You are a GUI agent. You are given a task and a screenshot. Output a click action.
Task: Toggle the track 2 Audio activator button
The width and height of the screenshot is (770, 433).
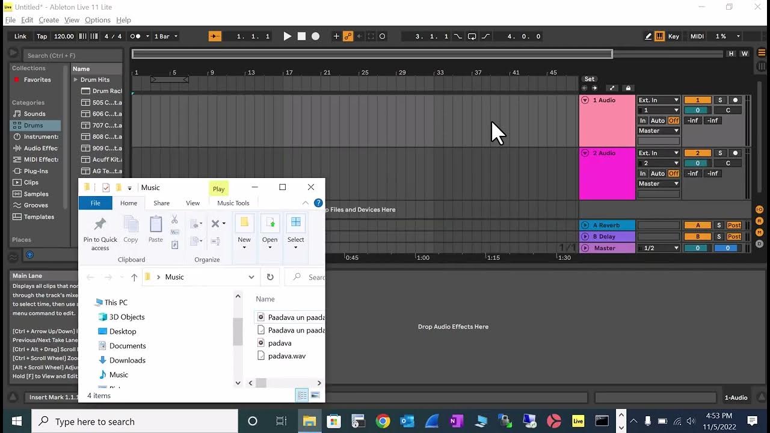[698, 153]
